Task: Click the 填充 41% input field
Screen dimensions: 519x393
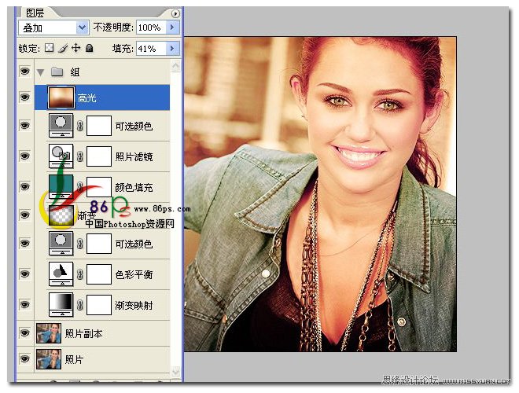Action: point(152,48)
